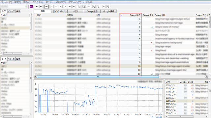Click the 上 filter toolbar icon
211x118 pixels.
click(x=52, y=7)
